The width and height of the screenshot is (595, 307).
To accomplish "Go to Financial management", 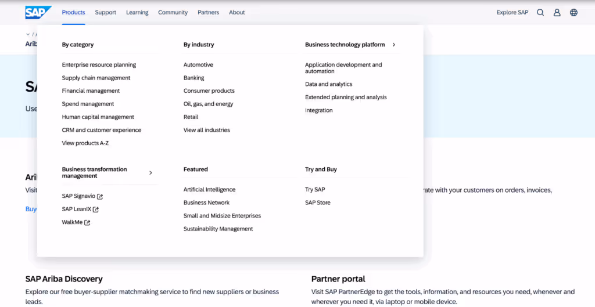I will pyautogui.click(x=91, y=91).
